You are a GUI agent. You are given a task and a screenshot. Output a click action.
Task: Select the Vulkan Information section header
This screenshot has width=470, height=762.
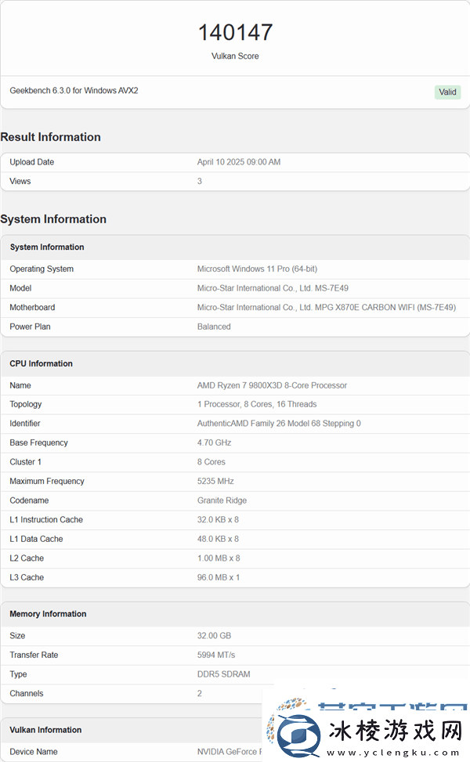[x=45, y=730]
